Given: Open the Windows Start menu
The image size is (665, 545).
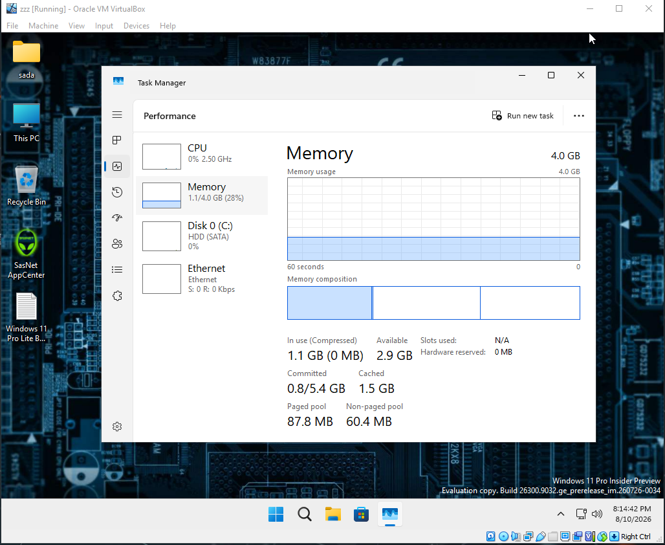Looking at the screenshot, I should tap(276, 515).
